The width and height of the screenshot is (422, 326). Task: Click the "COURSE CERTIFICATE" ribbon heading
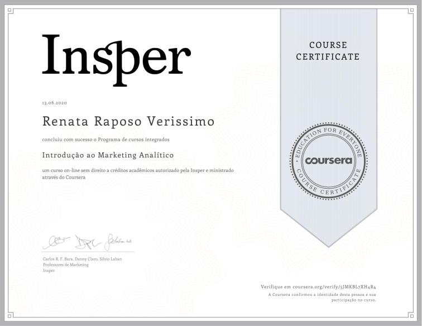[x=328, y=51]
